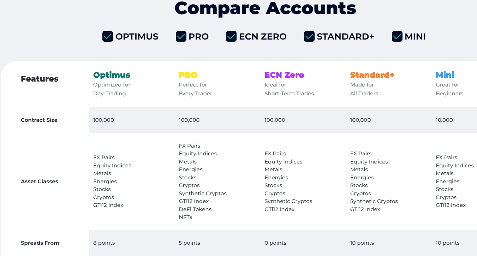Click the Optimus 8 points spread value
Image resolution: width=477 pixels, height=256 pixels.
tap(104, 243)
